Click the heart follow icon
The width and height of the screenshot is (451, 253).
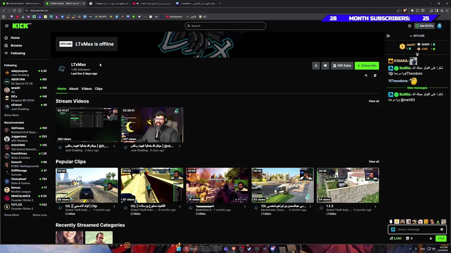(x=325, y=65)
